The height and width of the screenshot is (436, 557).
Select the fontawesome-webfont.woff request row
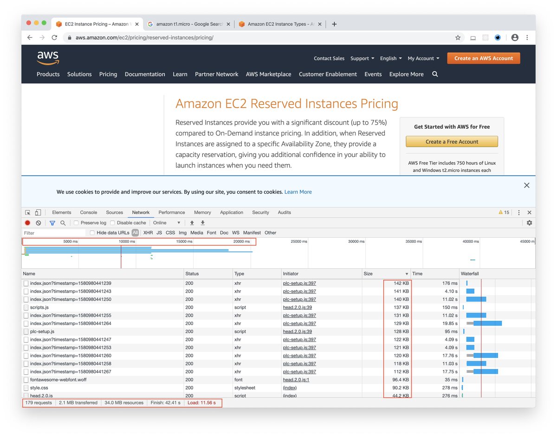(x=278, y=380)
